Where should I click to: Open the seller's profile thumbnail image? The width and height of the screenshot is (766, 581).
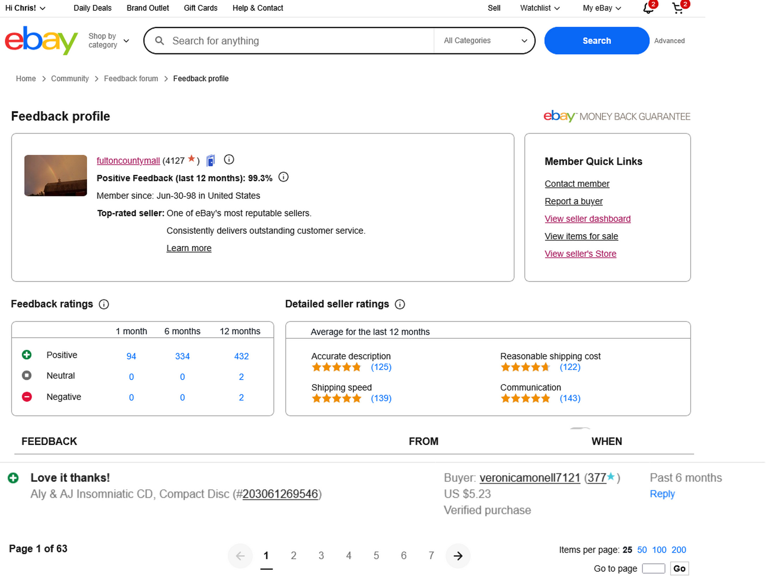click(x=56, y=175)
